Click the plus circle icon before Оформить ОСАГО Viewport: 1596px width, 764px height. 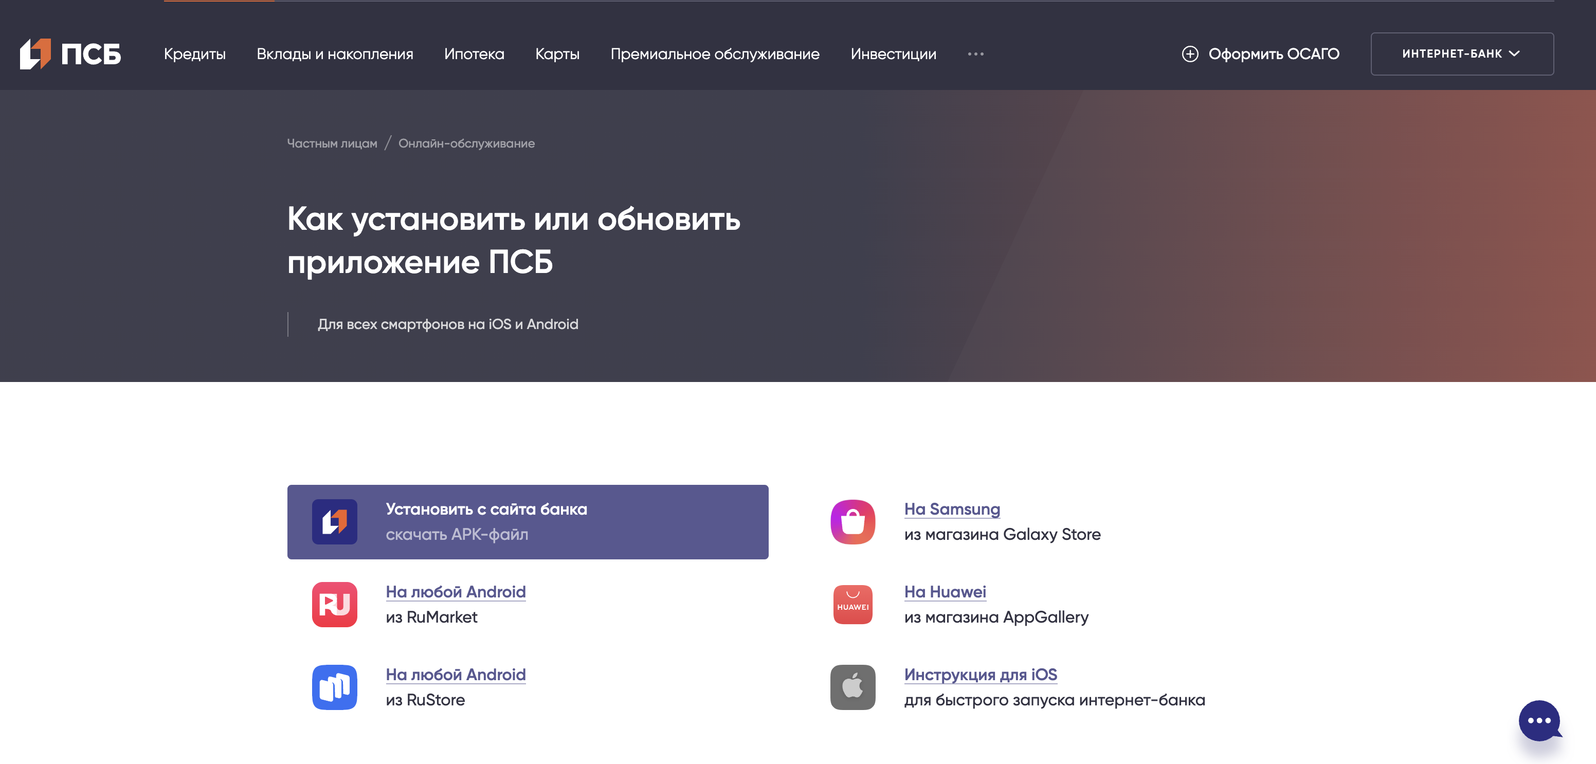[1190, 54]
